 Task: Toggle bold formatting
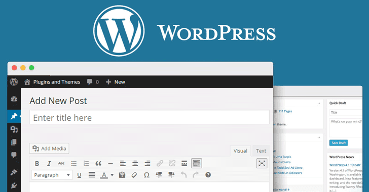click(x=37, y=163)
